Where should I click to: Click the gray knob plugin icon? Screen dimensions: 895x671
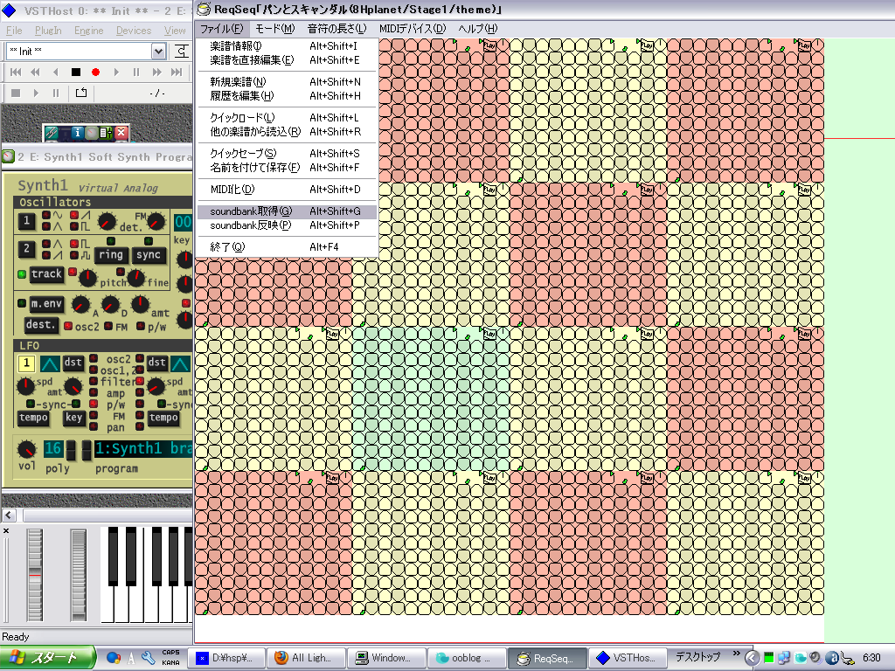(x=91, y=133)
